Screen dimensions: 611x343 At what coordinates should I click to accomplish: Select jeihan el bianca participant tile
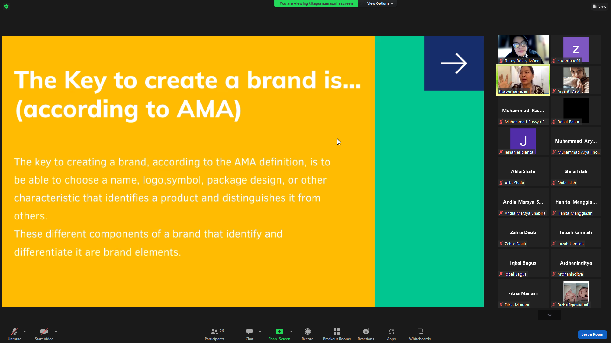[x=523, y=141]
